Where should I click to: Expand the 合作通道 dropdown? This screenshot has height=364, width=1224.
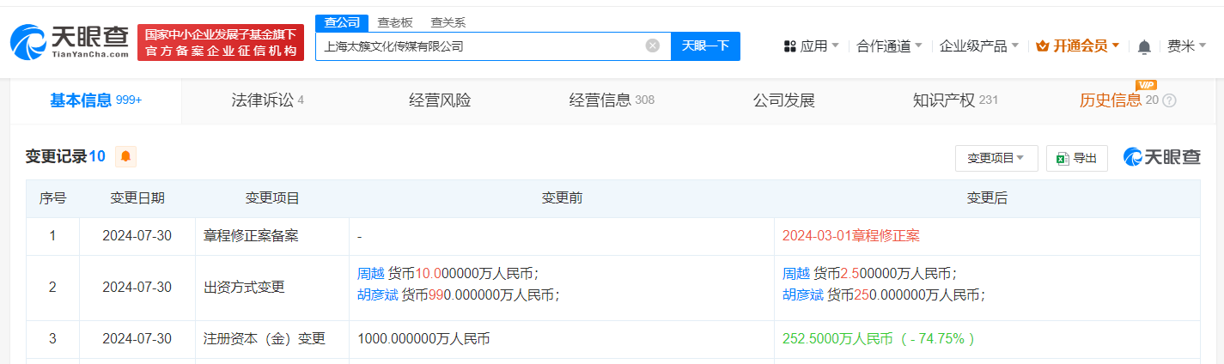pyautogui.click(x=890, y=46)
